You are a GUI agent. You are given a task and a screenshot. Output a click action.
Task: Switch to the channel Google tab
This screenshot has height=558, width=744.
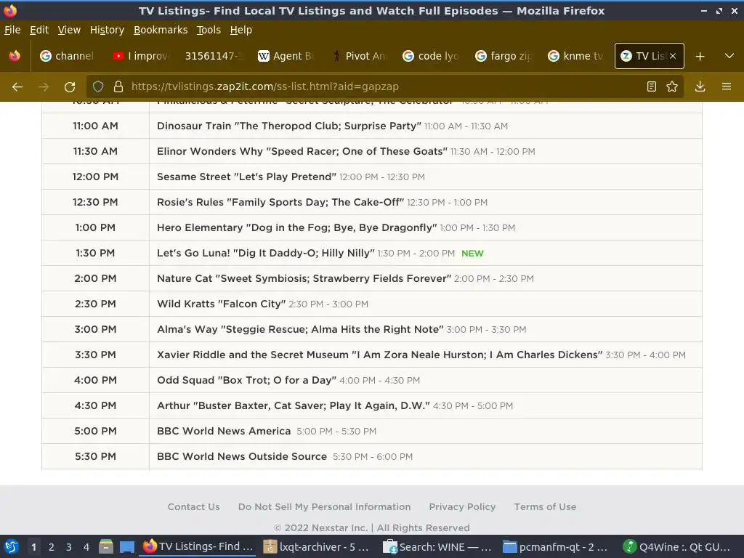click(67, 56)
